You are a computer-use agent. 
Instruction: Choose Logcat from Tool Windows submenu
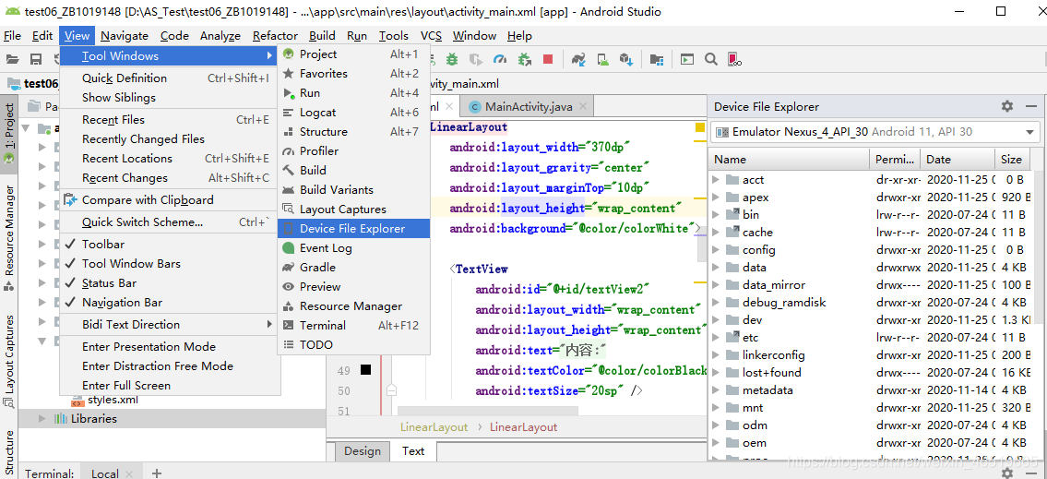click(x=353, y=113)
